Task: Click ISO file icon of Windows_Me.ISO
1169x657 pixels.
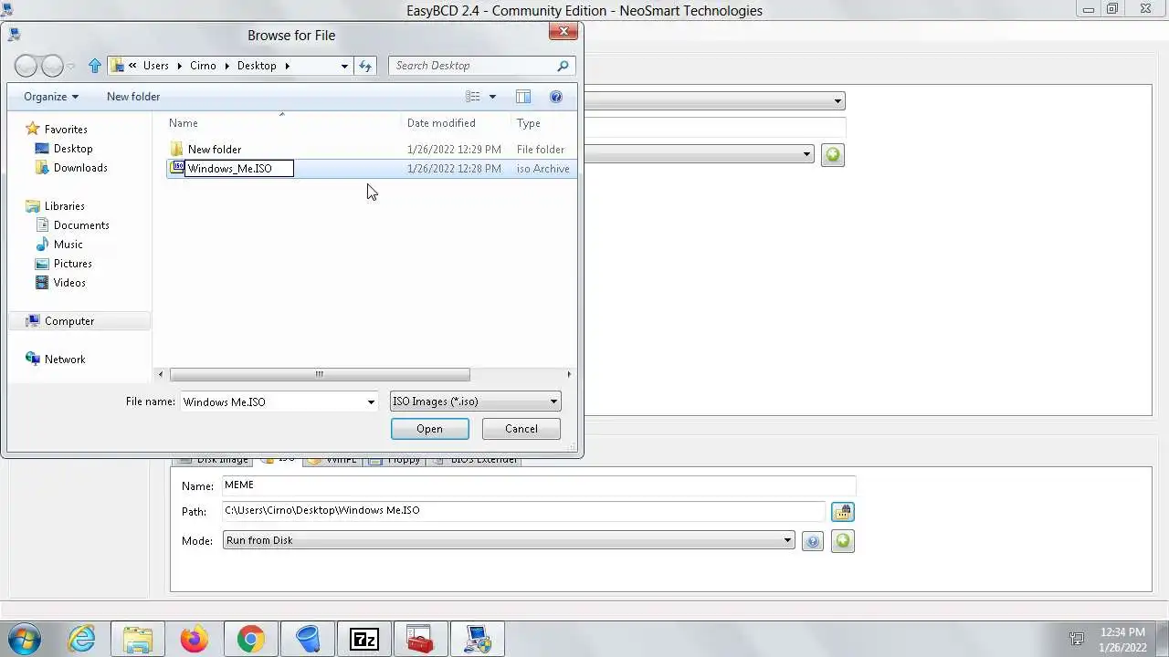Action: (x=177, y=168)
